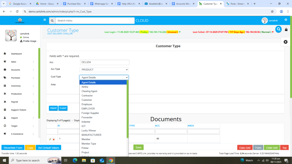
Task: Click the dropdown list scrollbar
Action: [x=127, y=108]
